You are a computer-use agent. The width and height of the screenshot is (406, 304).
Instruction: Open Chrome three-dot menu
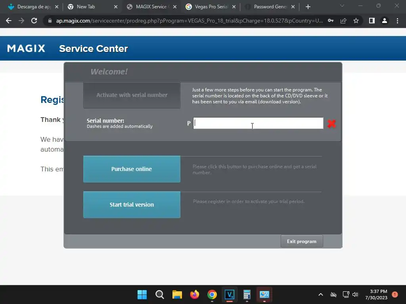click(x=397, y=21)
